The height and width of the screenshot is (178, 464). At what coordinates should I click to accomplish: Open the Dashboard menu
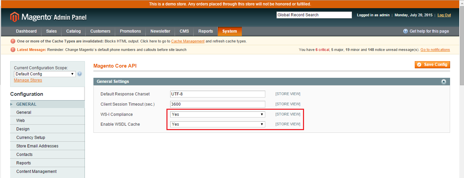click(26, 31)
